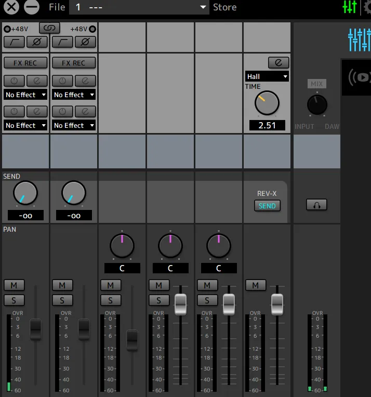Open the green mixer settings icon in title bar
The height and width of the screenshot is (397, 371).
click(x=350, y=7)
